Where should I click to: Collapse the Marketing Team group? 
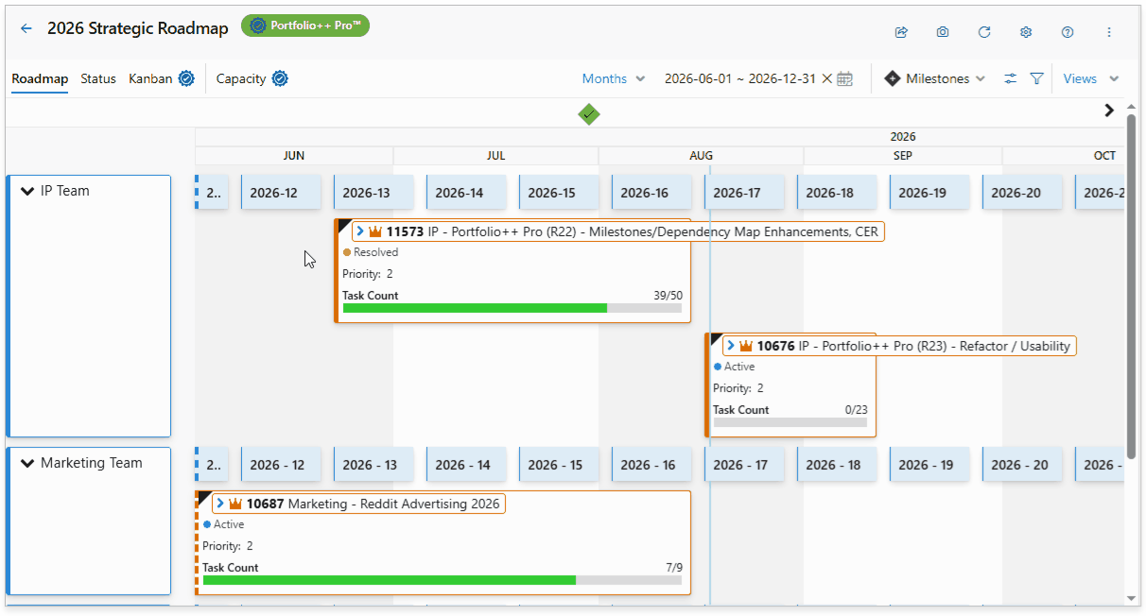click(26, 463)
